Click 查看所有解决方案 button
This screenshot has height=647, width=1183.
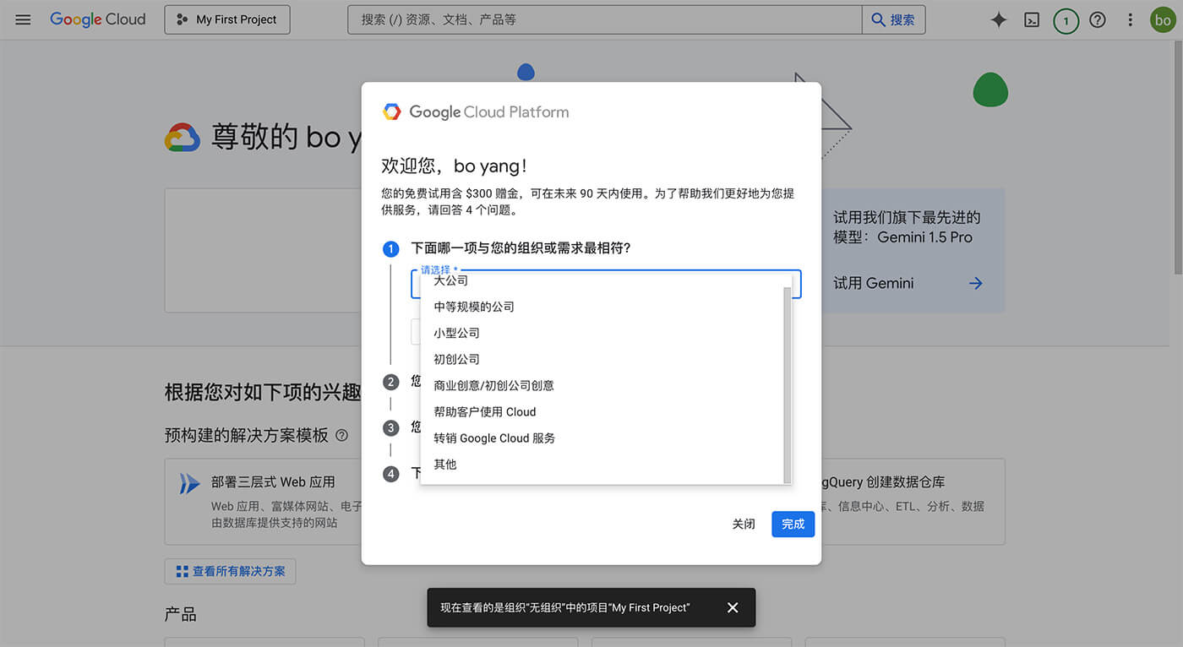pos(230,571)
